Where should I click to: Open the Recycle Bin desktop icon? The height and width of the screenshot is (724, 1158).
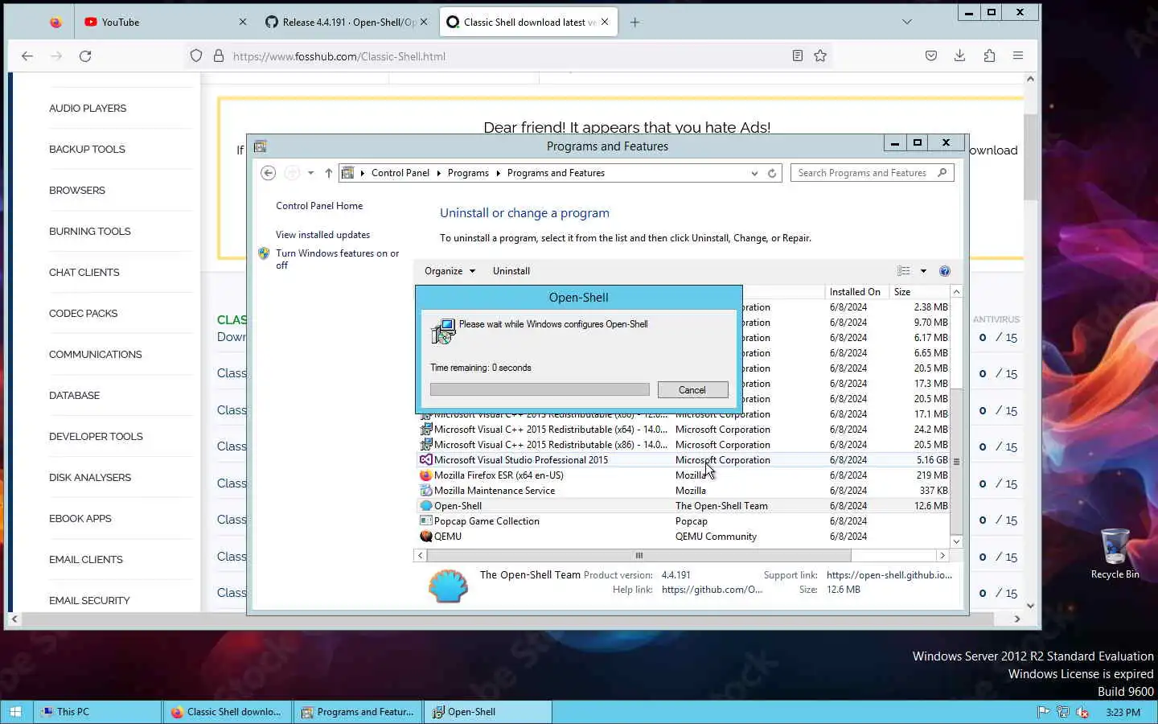[1115, 553]
